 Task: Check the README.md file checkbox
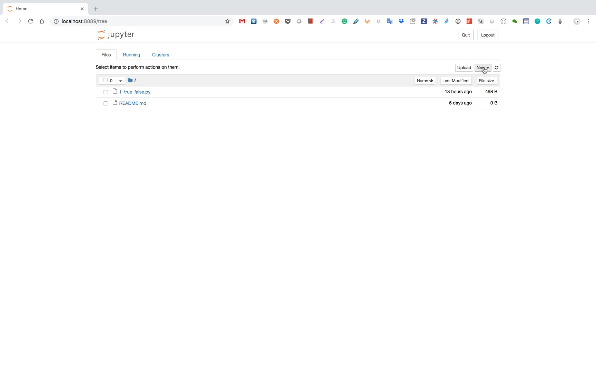(106, 103)
